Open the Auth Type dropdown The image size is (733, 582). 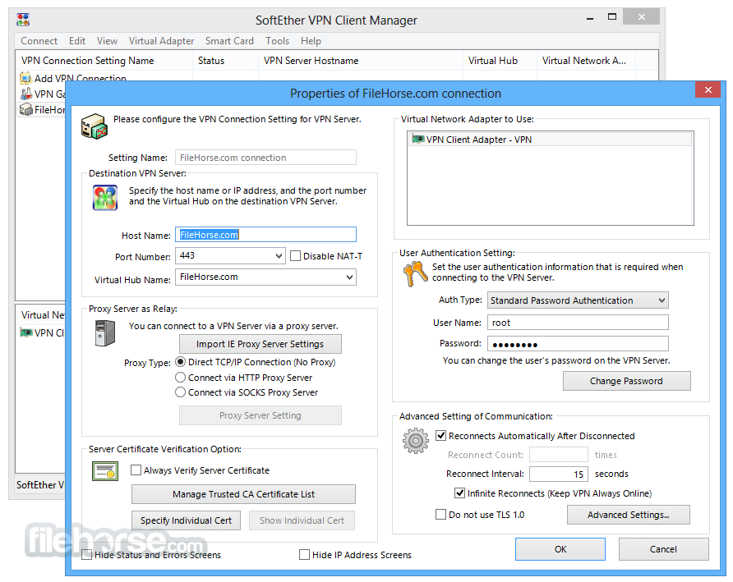point(662,300)
